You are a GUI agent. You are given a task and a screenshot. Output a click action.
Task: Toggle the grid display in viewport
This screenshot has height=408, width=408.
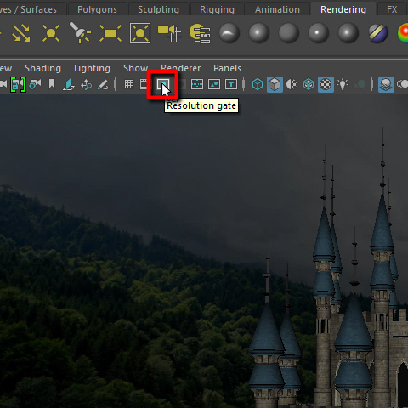tap(129, 84)
